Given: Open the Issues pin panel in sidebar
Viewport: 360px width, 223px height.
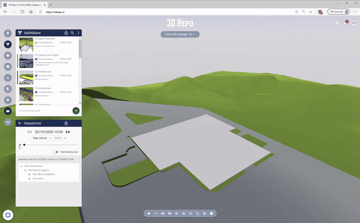Looking at the screenshot, I should 8,33.
